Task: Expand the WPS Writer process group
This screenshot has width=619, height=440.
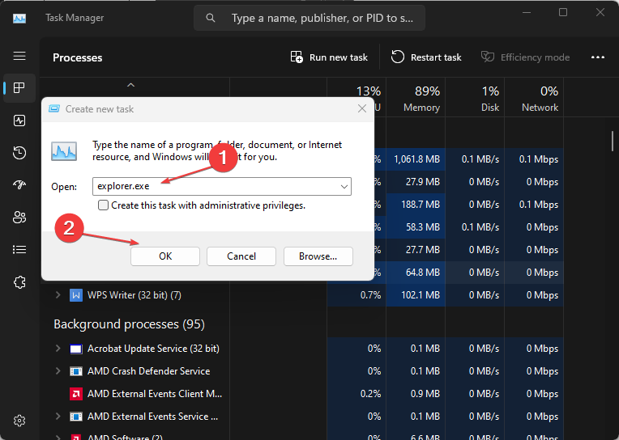Action: coord(58,295)
